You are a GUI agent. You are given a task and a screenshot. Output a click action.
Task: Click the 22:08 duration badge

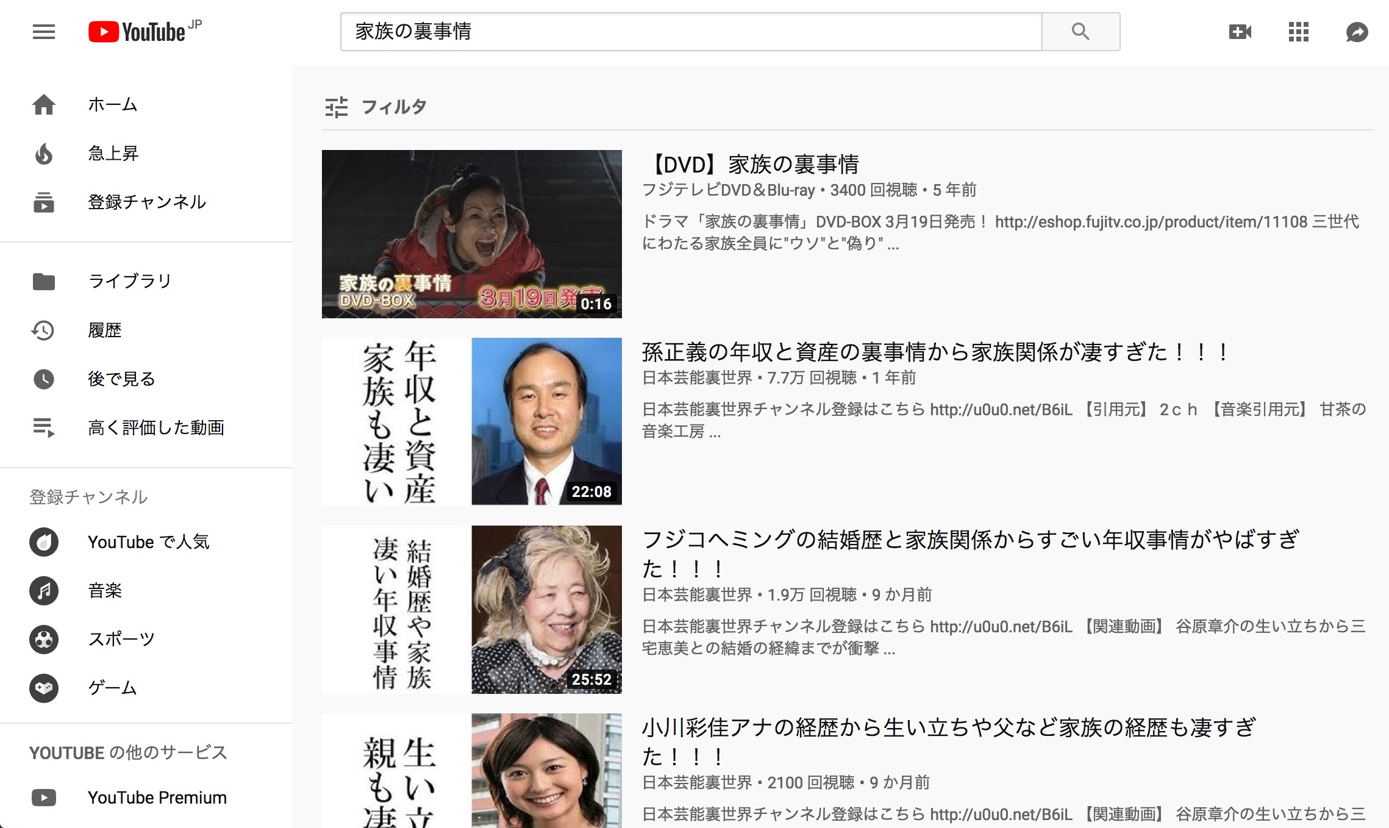coord(591,491)
